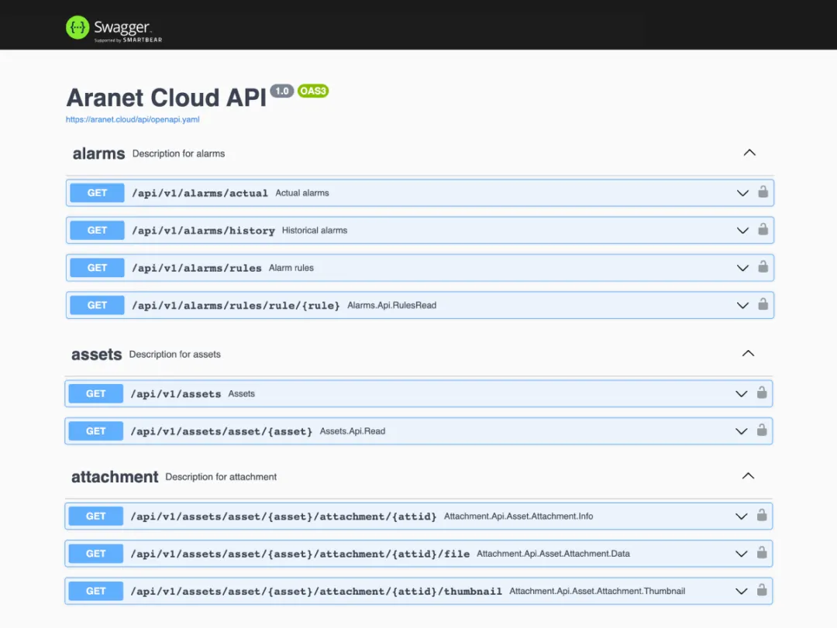The height and width of the screenshot is (628, 837).
Task: Expand the attachment/{attid}/file endpoint chevron
Action: click(x=742, y=554)
